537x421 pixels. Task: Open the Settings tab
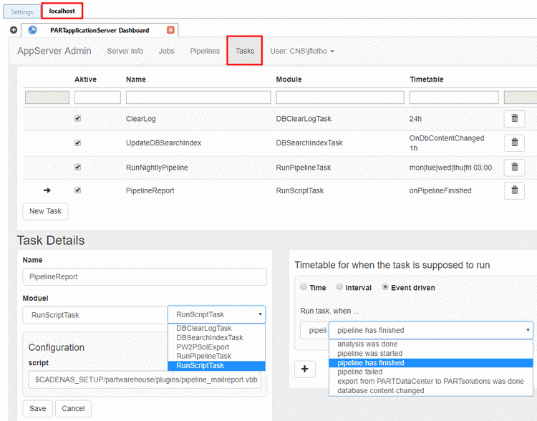point(21,12)
